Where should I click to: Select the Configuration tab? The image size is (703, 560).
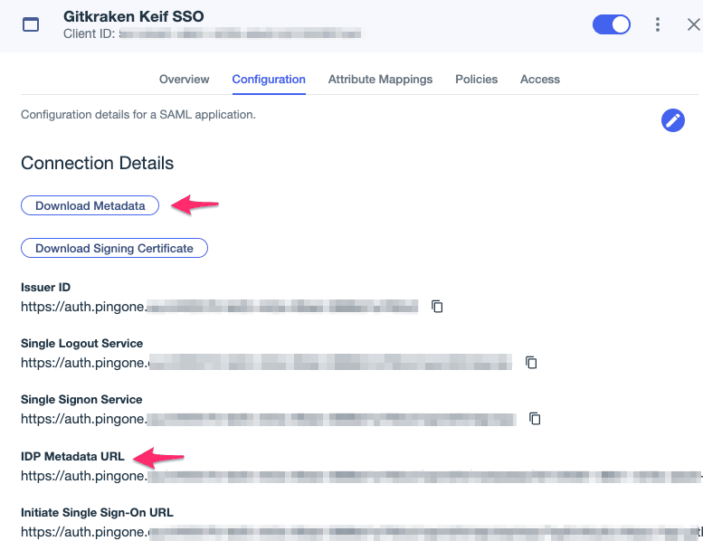coord(269,80)
